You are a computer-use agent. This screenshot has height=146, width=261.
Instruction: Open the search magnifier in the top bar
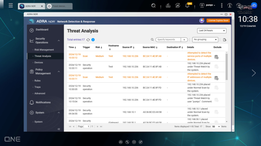tap(153, 5)
